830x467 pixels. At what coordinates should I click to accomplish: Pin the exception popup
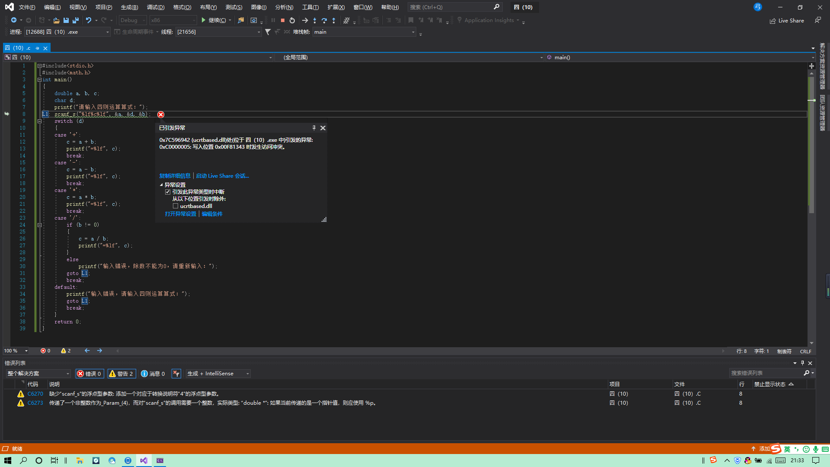[x=314, y=128]
